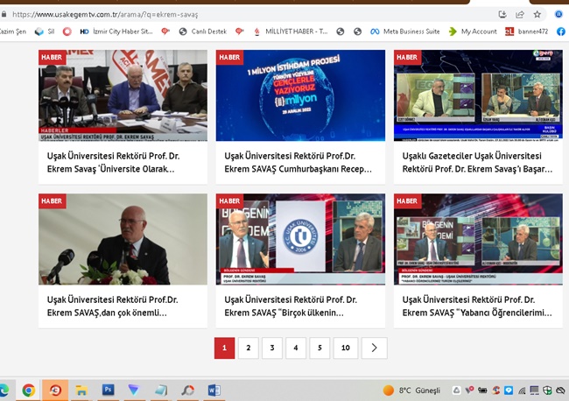This screenshot has width=569, height=401.
Task: Click the share page icon in address bar
Action: click(520, 15)
